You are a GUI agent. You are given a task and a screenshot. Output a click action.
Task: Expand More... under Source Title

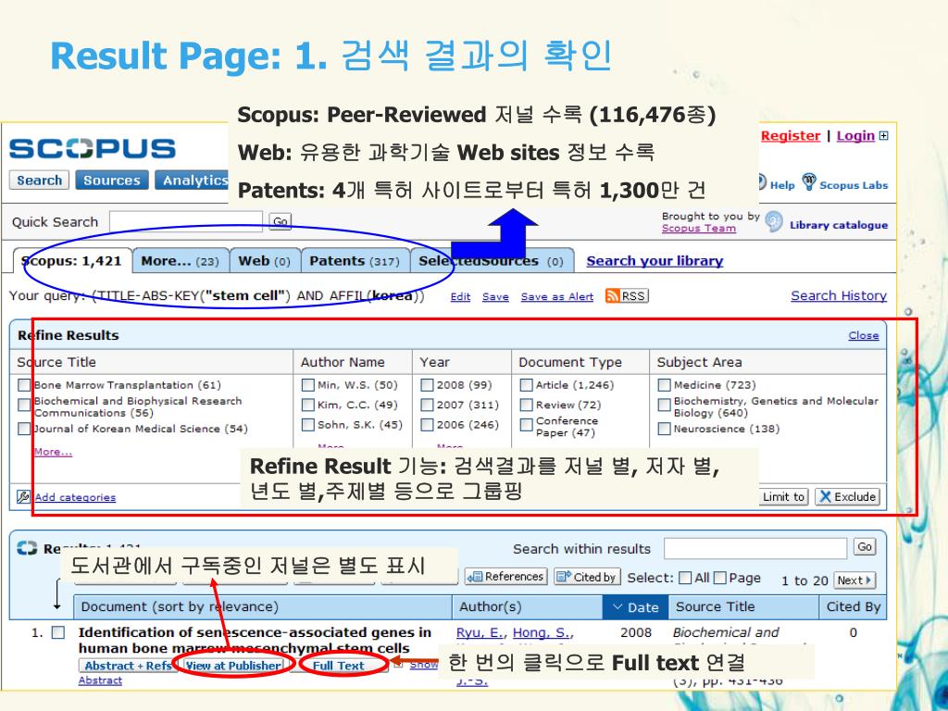click(x=53, y=452)
